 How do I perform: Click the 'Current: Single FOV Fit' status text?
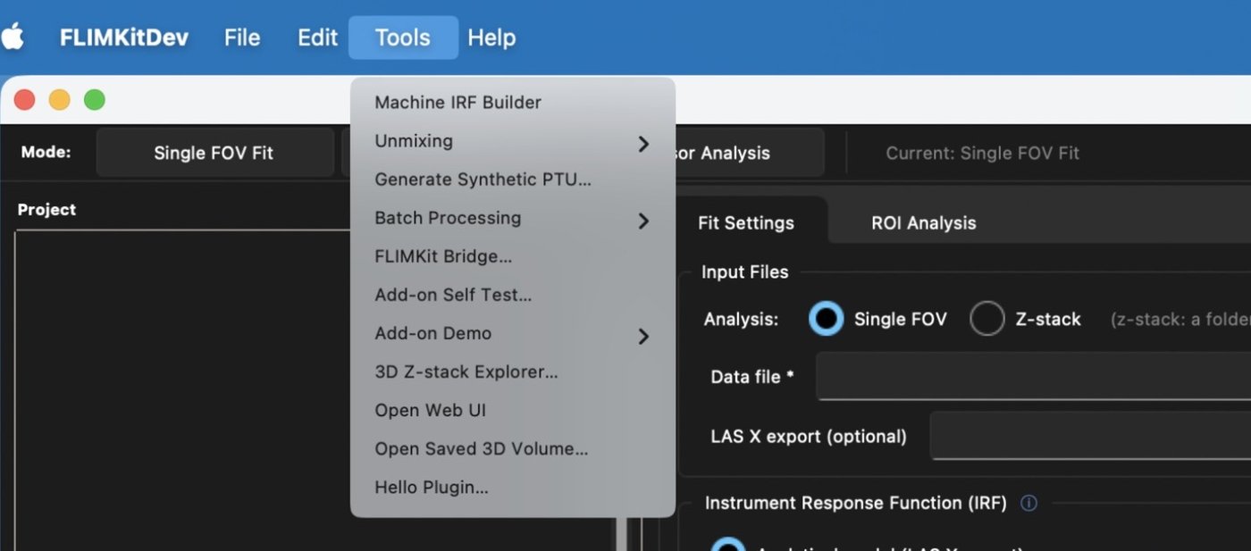point(982,154)
